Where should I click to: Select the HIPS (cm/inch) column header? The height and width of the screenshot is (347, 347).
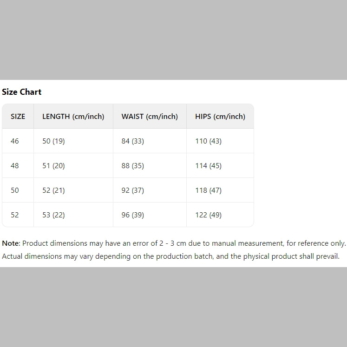pos(220,117)
